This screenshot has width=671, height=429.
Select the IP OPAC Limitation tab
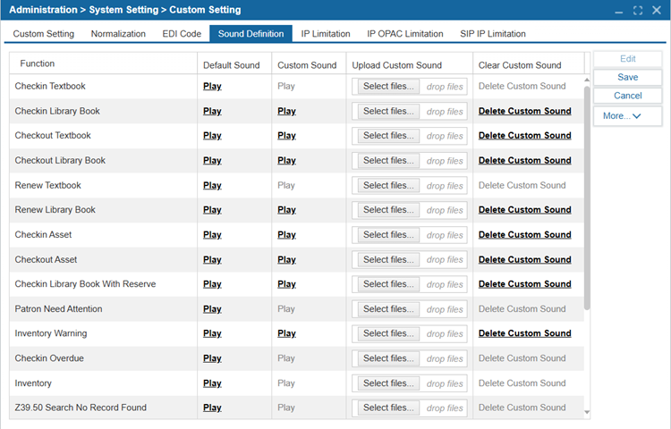[x=404, y=34]
